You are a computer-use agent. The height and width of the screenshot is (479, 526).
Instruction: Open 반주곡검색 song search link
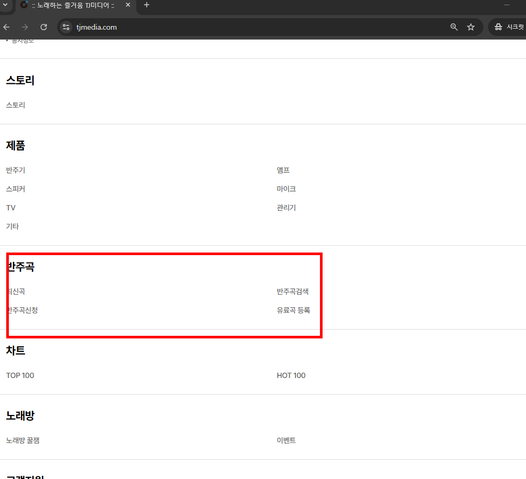[x=292, y=291]
